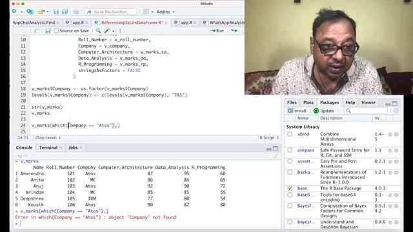Remove the abind package
The width and height of the screenshot is (413, 232).
point(396,135)
